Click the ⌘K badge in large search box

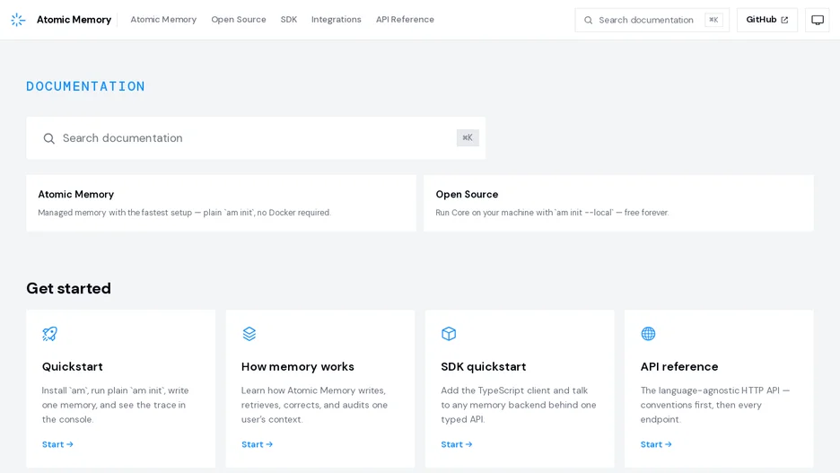click(x=468, y=137)
